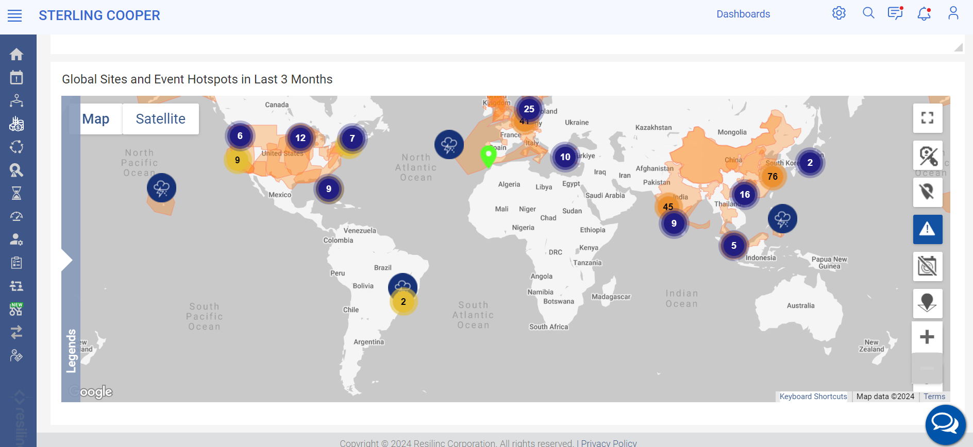The image size is (973, 447).
Task: Open blue cluster 9 below India
Action: pyautogui.click(x=674, y=223)
